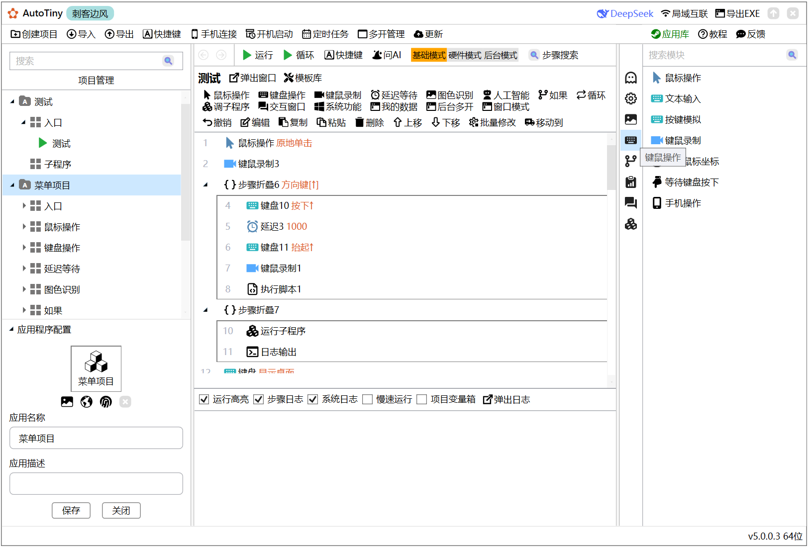Viewport: 808px width, 547px height.
Task: Select the branch icon in module sidebar
Action: tap(631, 161)
